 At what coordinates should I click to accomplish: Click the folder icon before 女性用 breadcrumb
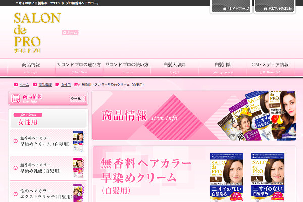click(57, 85)
